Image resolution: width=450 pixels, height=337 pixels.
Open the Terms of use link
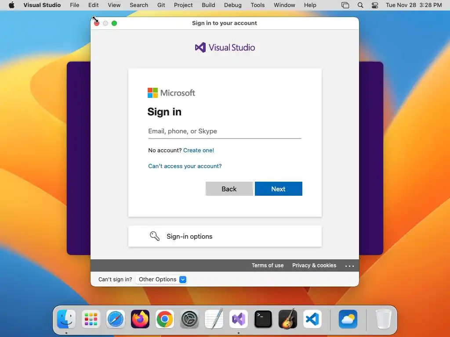(268, 265)
